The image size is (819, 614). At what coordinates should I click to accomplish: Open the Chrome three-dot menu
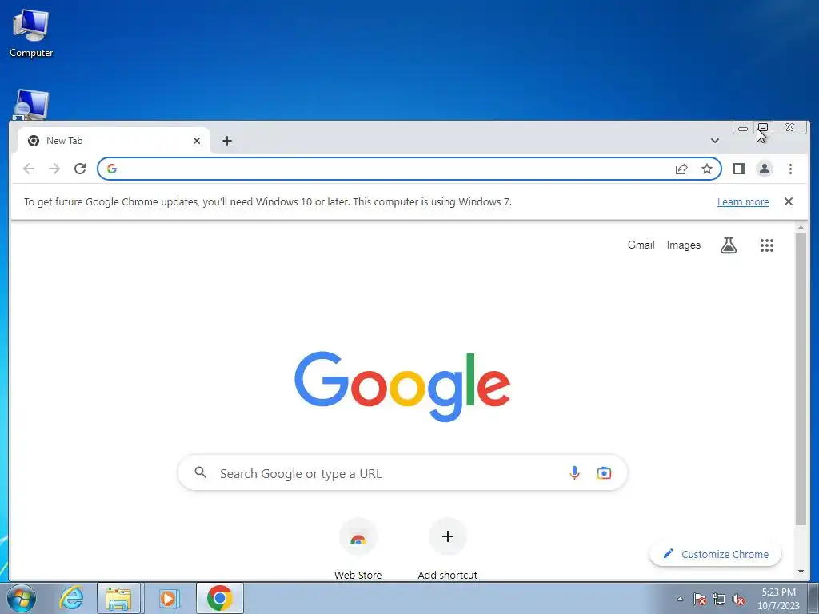790,169
